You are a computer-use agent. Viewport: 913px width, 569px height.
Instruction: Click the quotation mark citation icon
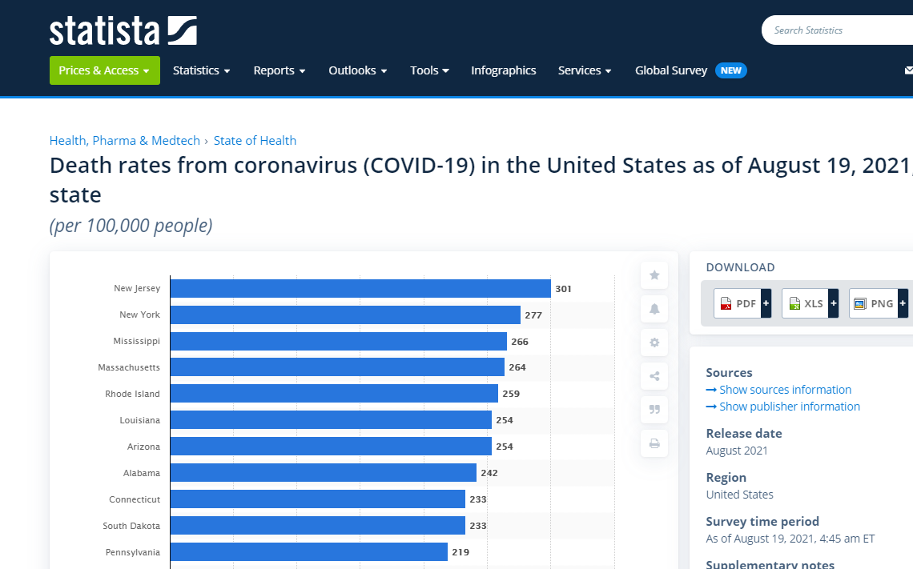coord(654,410)
